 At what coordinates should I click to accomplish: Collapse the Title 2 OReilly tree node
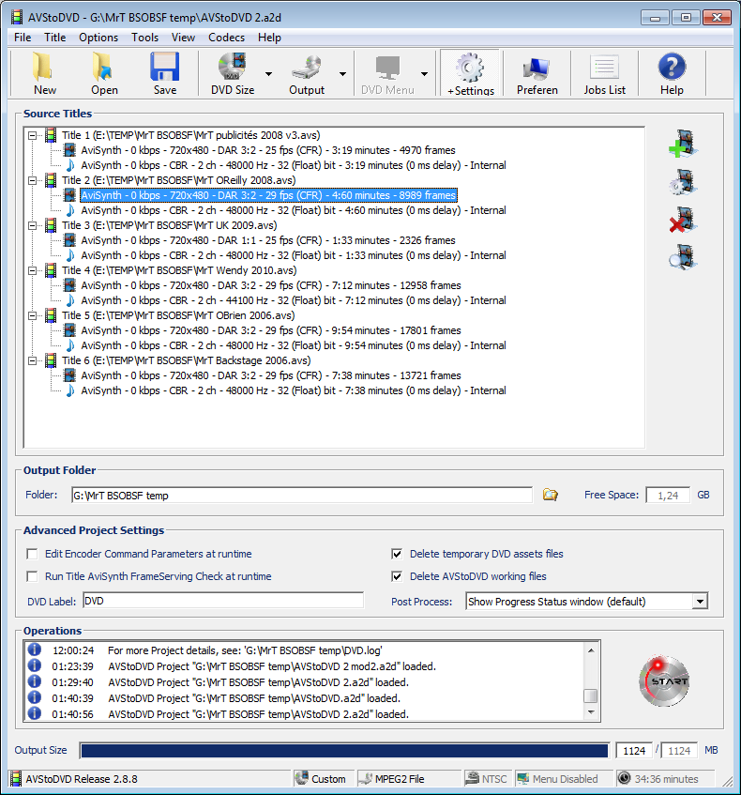pos(33,180)
